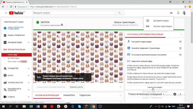Image resolution: width=193 pixels, height=109 pixels.
Task: Open the 'Подробнее' link
Action: [160, 79]
